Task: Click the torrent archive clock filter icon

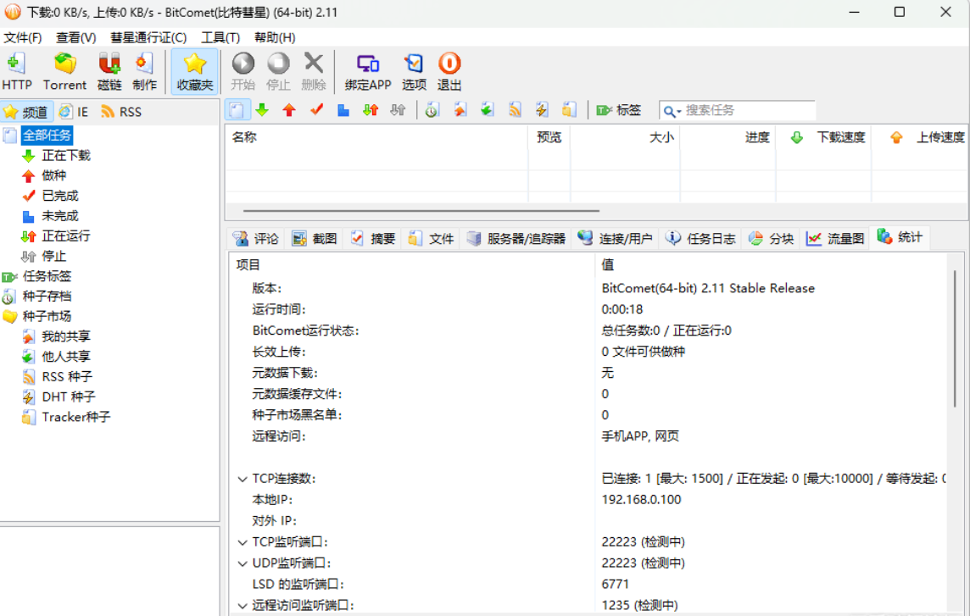Action: [432, 110]
